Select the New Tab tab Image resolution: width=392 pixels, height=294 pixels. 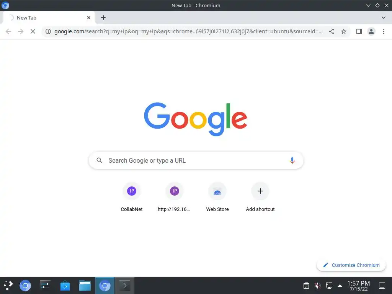[x=49, y=18]
